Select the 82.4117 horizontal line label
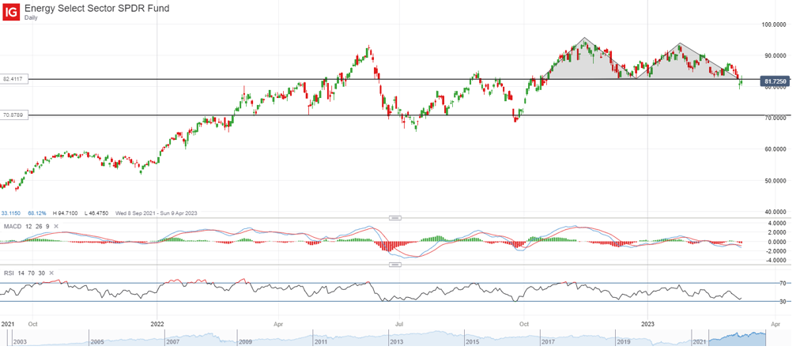 coord(15,79)
